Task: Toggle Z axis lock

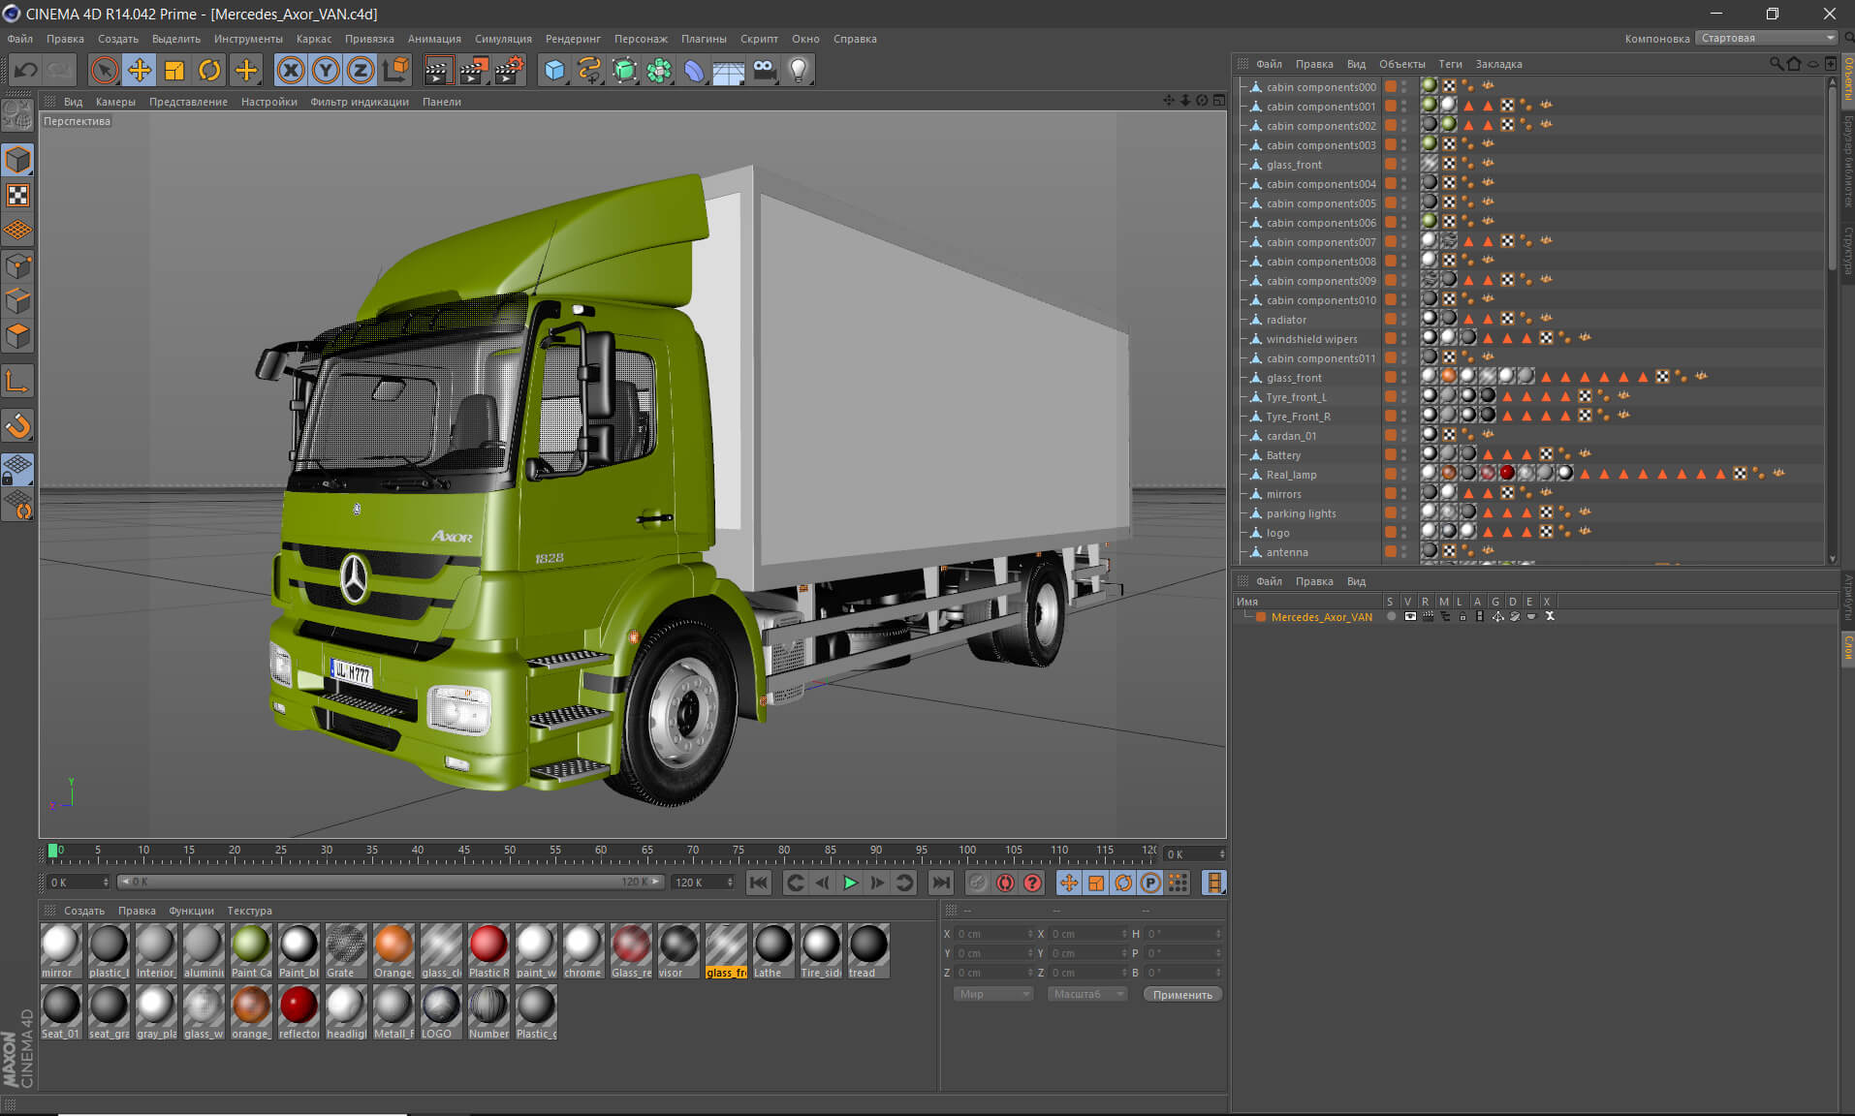Action: click(x=361, y=70)
